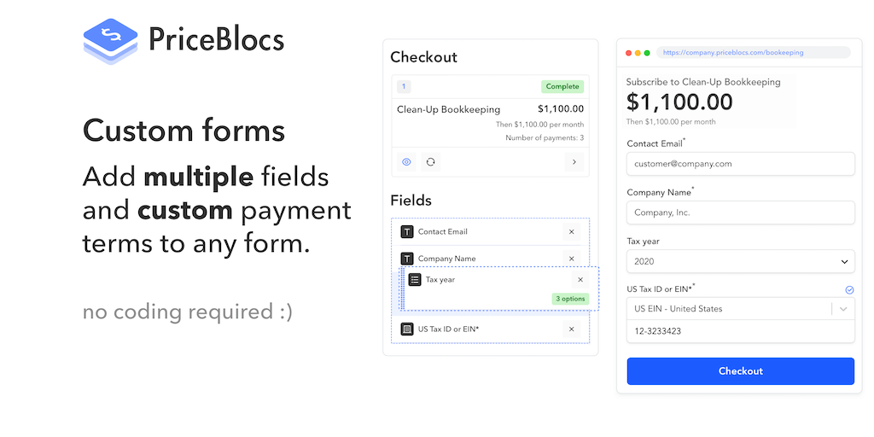
Task: Click the 3 options badge
Action: pyautogui.click(x=570, y=299)
